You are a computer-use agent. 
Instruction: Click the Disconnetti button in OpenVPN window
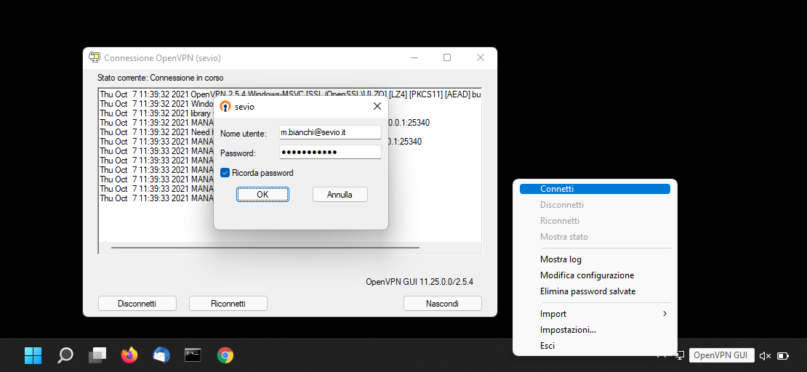pyautogui.click(x=137, y=304)
